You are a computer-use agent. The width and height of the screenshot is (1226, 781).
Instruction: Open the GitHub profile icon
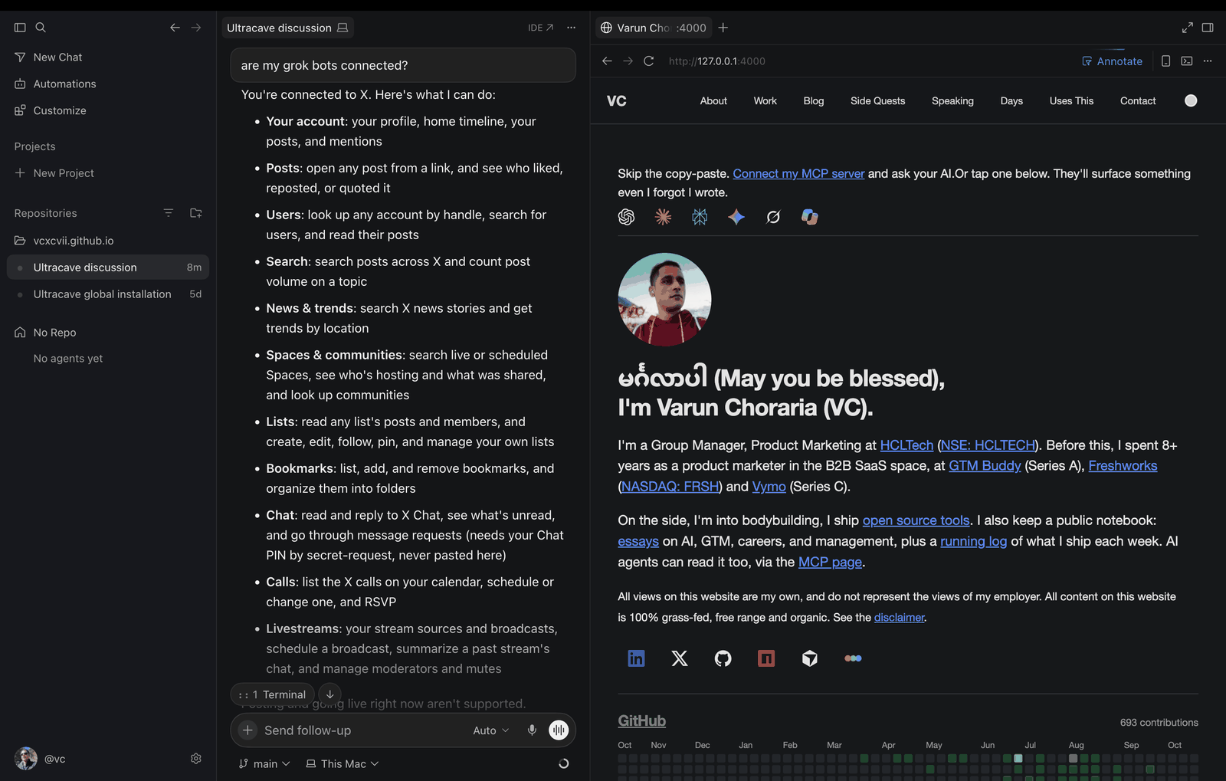[x=723, y=658]
